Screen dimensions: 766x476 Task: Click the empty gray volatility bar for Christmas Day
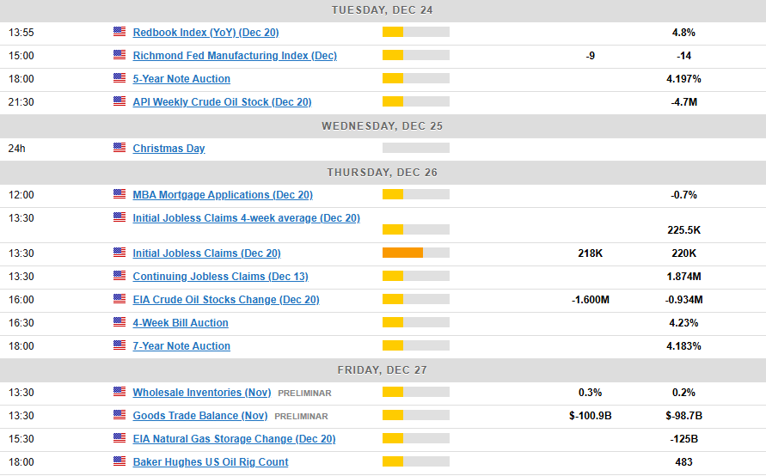point(416,148)
